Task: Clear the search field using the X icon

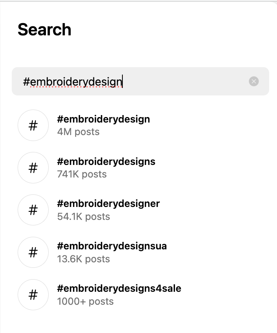Action: point(254,81)
